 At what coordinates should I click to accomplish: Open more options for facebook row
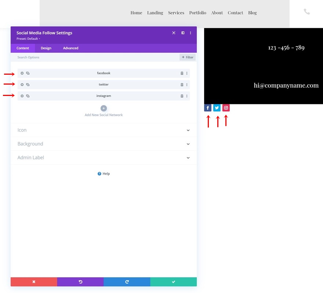pyautogui.click(x=187, y=73)
